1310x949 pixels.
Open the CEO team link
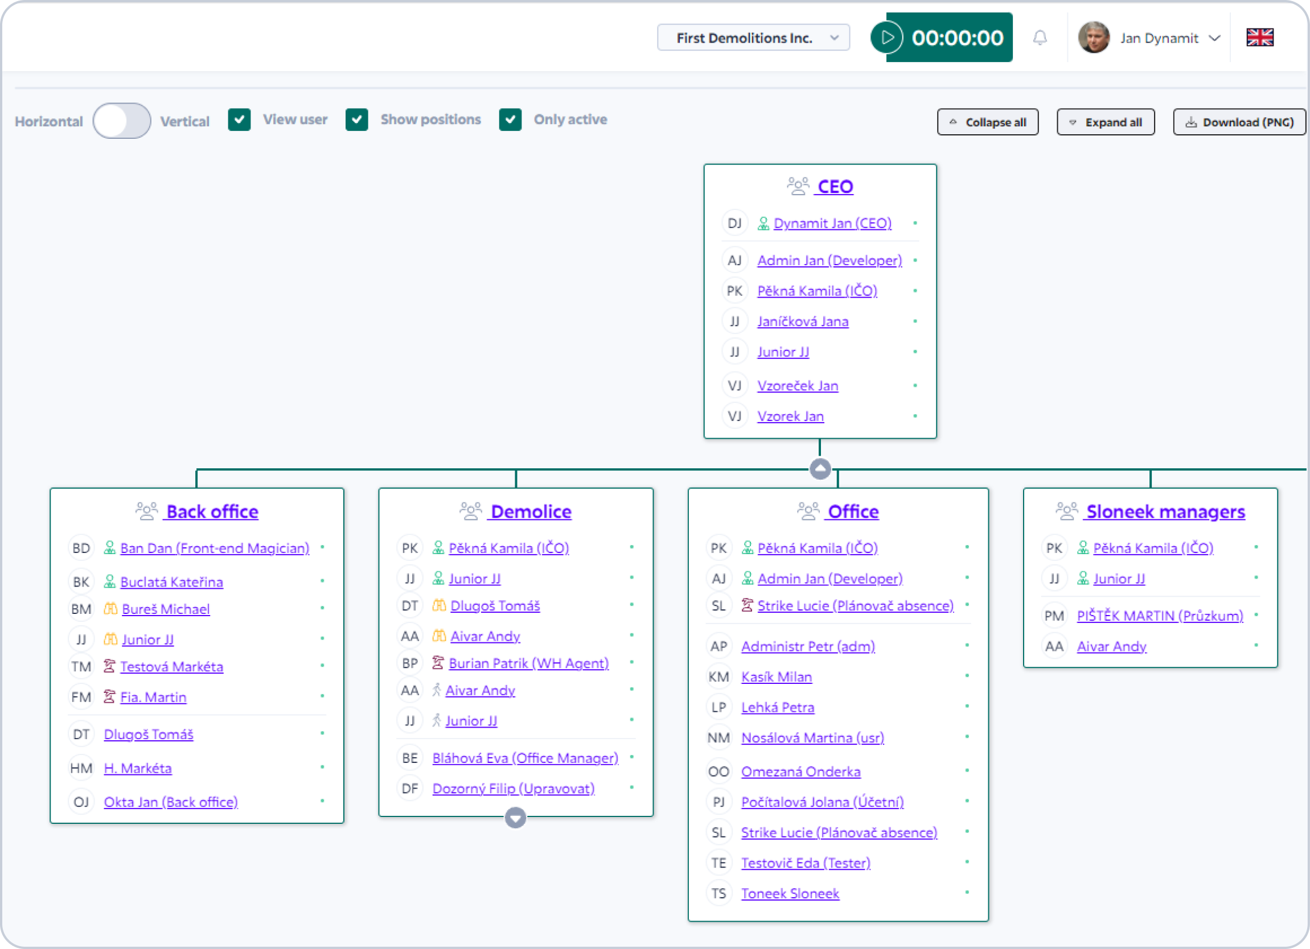(835, 187)
